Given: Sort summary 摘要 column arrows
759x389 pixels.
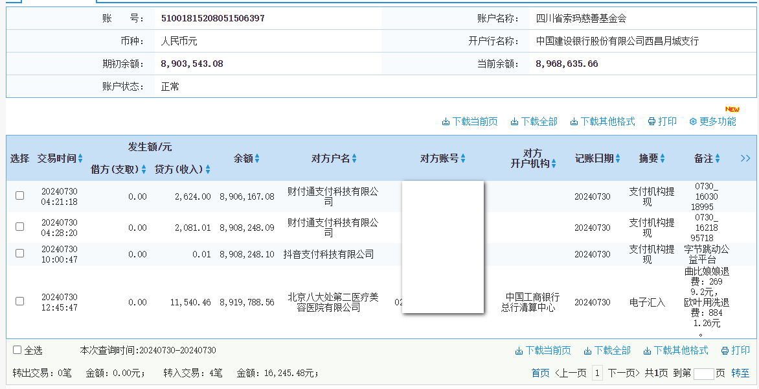Looking at the screenshot, I should point(663,158).
